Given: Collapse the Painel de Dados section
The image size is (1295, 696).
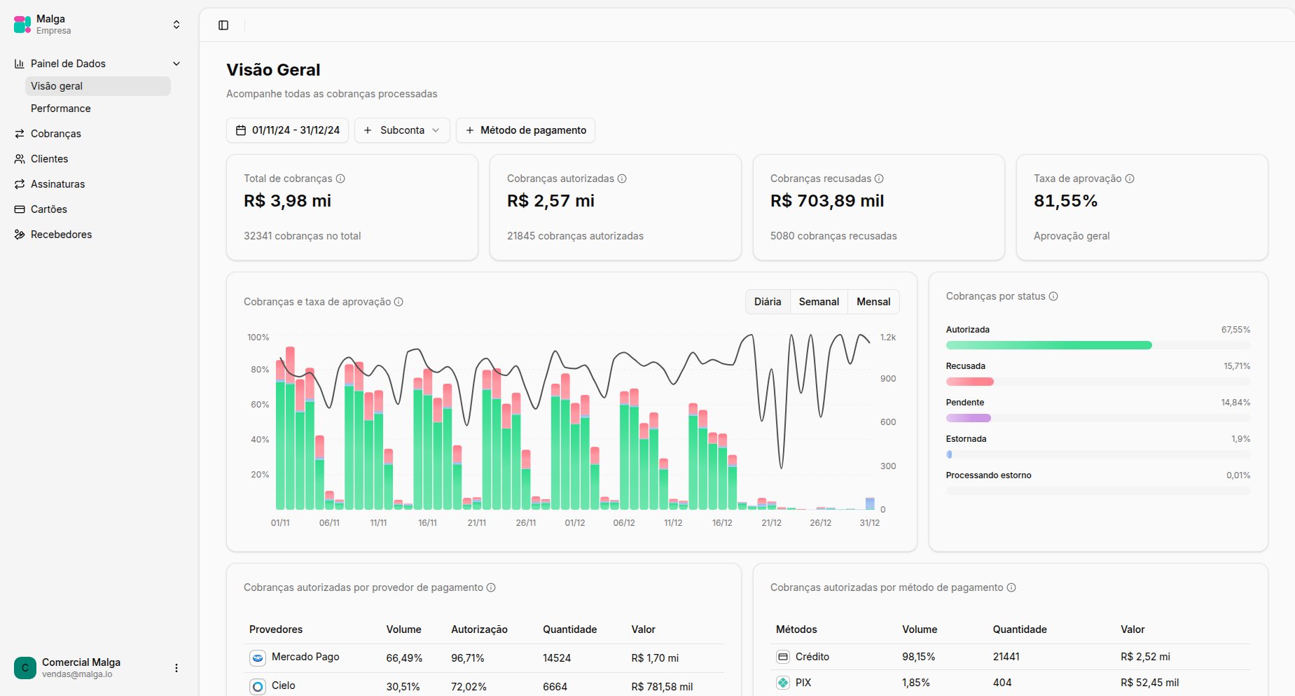Looking at the screenshot, I should (176, 64).
